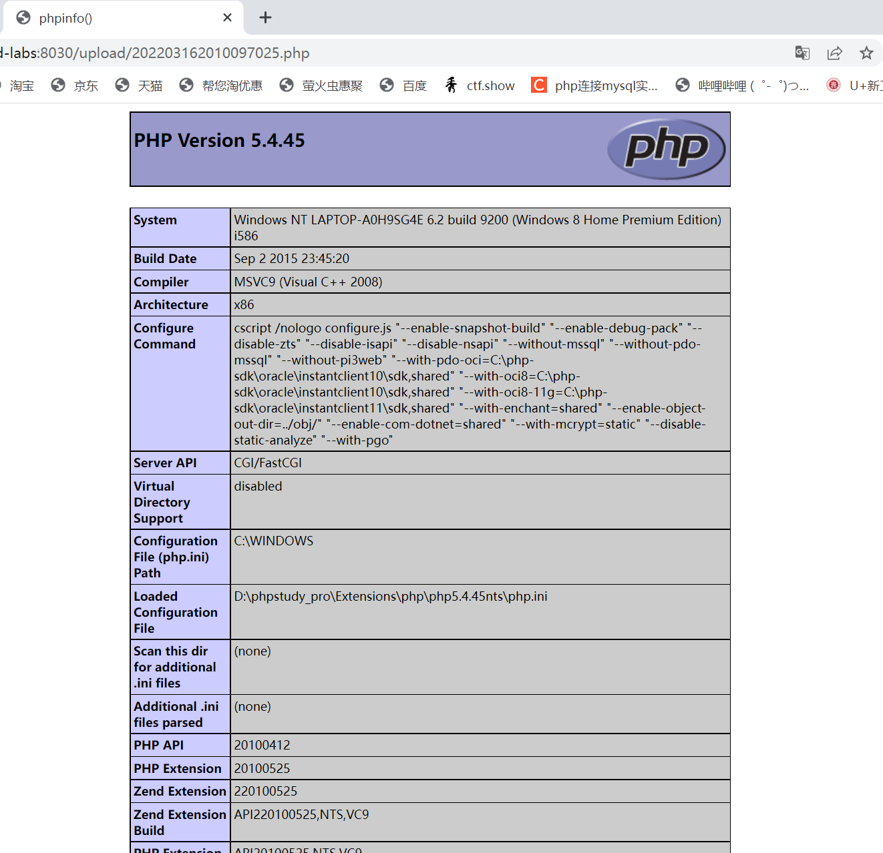The height and width of the screenshot is (853, 883).
Task: Open the 帮您淘优惠 bookmark
Action: (x=221, y=85)
